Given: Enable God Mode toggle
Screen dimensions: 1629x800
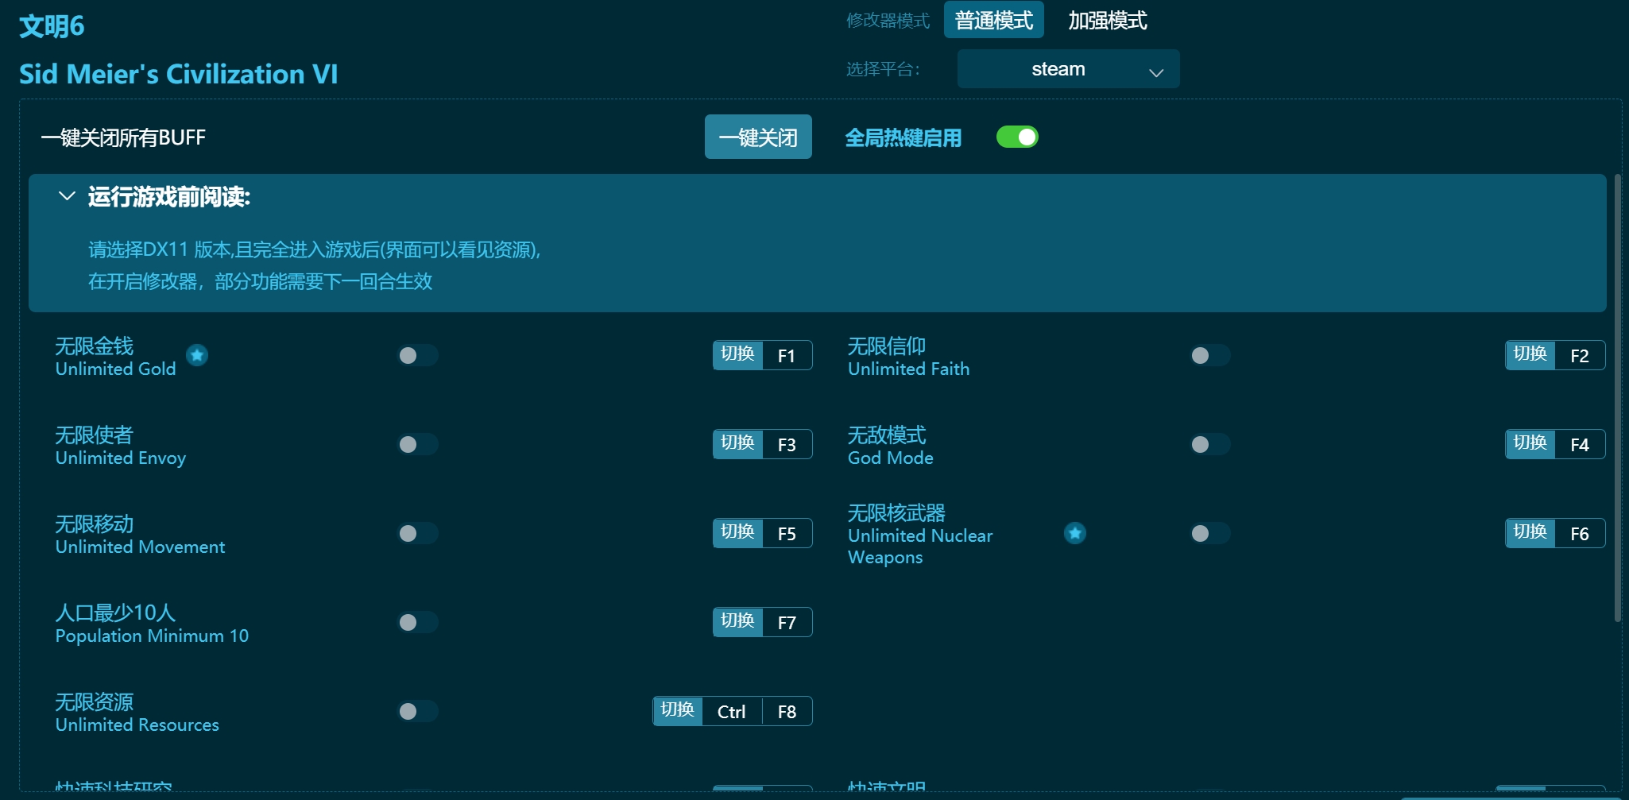Looking at the screenshot, I should click(x=1210, y=444).
